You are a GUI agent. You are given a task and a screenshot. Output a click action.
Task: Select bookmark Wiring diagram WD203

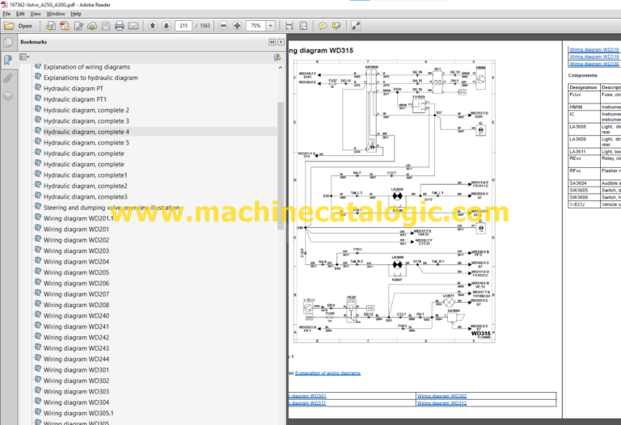tap(76, 251)
